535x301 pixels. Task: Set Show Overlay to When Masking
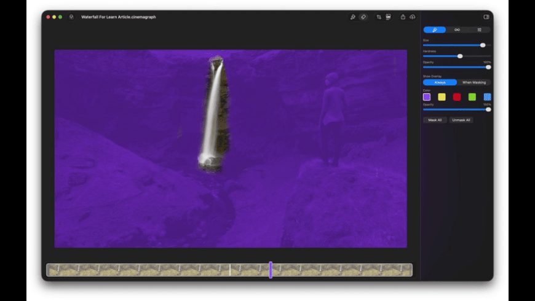474,82
